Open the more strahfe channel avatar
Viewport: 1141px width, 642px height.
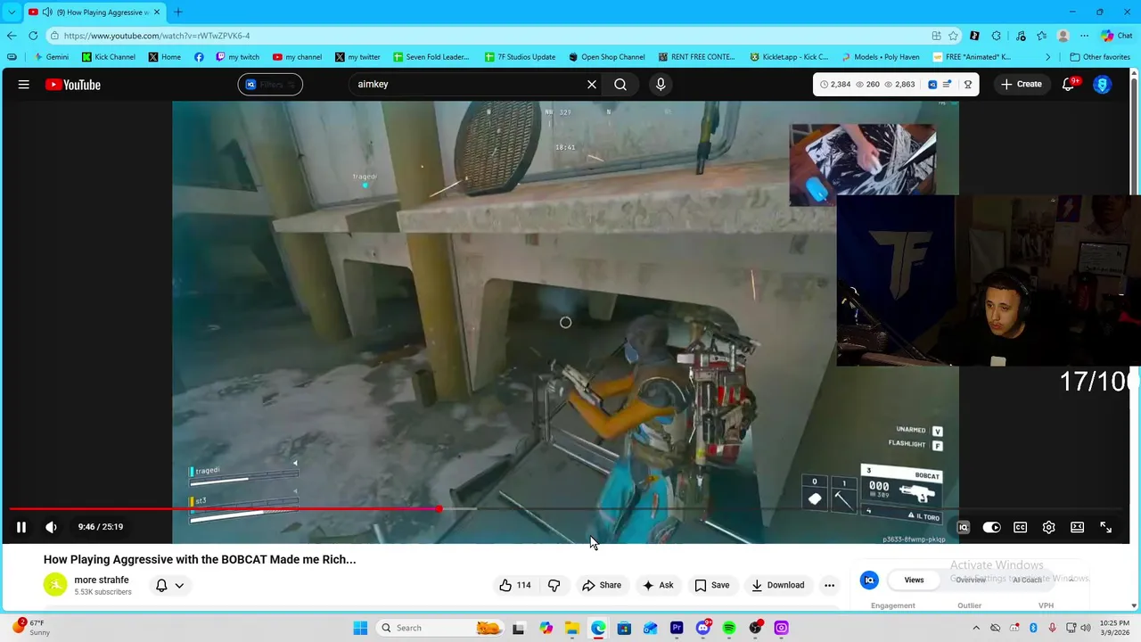point(55,585)
